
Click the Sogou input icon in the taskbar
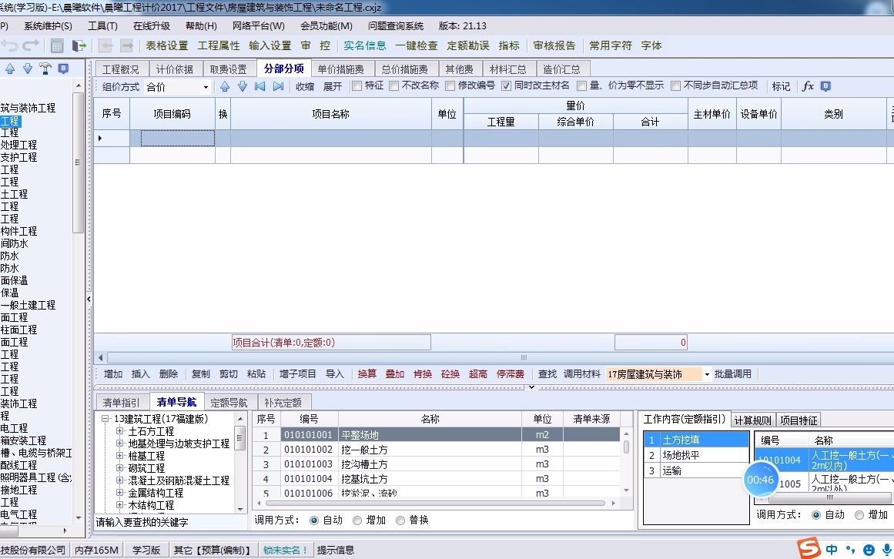tap(810, 548)
